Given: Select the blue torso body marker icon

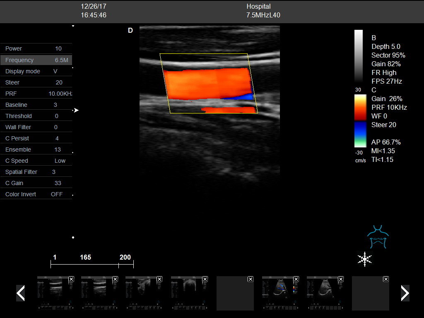Looking at the screenshot, I should coord(377,237).
